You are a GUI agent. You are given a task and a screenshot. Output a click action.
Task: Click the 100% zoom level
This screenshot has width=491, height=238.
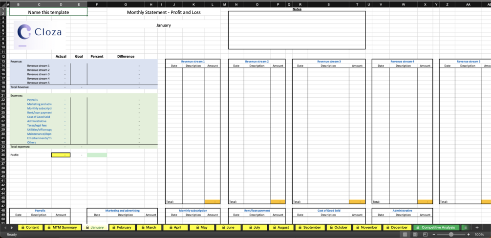[479, 234]
